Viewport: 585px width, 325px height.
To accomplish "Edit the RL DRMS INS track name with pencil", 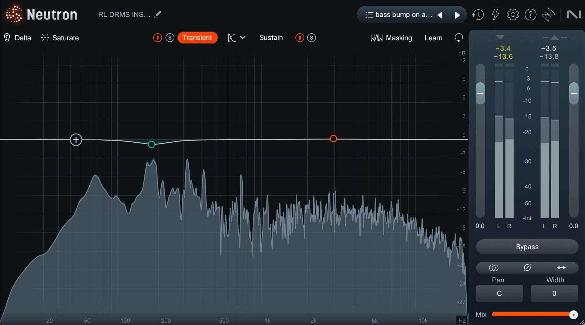I will pyautogui.click(x=158, y=14).
